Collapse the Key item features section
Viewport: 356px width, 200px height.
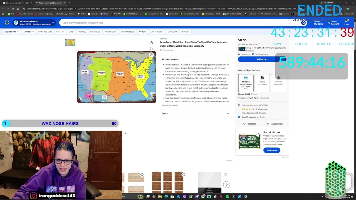tap(228, 59)
